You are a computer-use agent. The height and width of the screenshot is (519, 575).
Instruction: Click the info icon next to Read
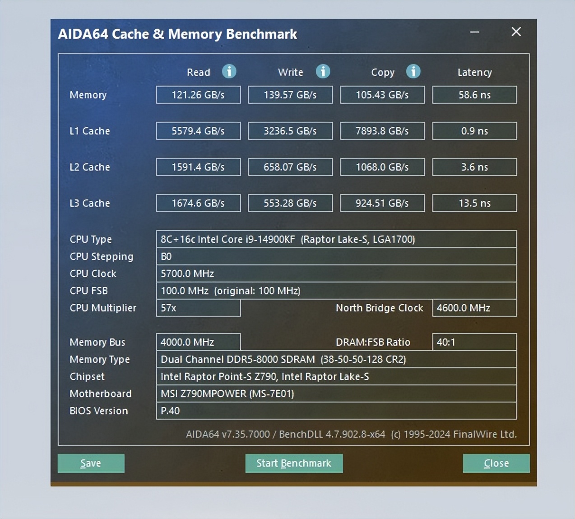229,71
